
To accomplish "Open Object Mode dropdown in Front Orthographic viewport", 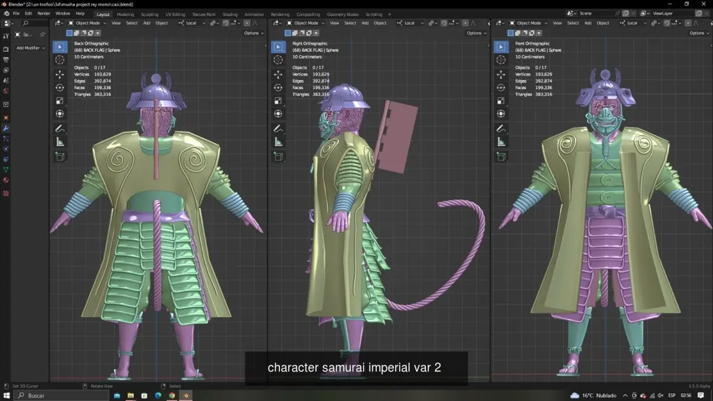I will click(x=528, y=23).
